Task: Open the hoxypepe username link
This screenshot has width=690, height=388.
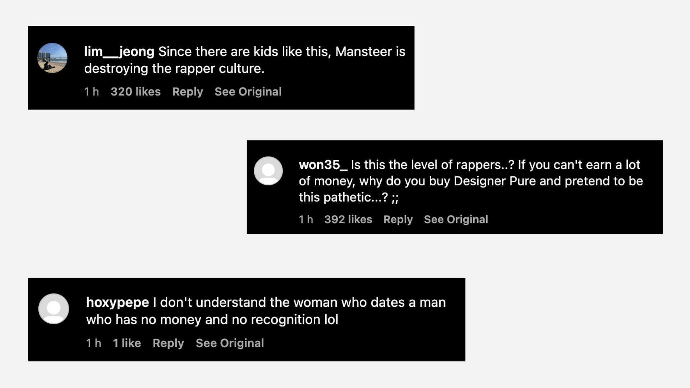Action: [x=118, y=302]
